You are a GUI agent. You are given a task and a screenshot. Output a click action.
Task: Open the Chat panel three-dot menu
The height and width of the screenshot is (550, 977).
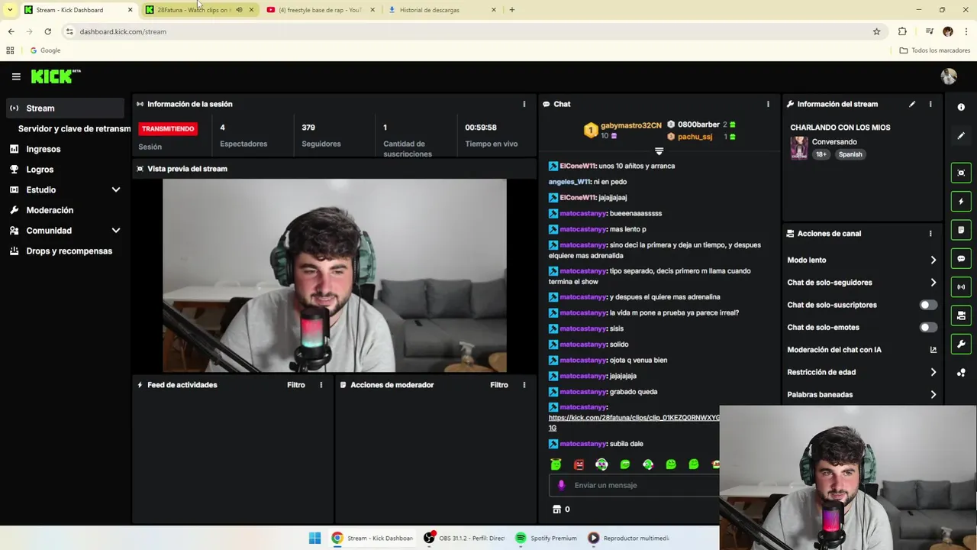coord(768,104)
